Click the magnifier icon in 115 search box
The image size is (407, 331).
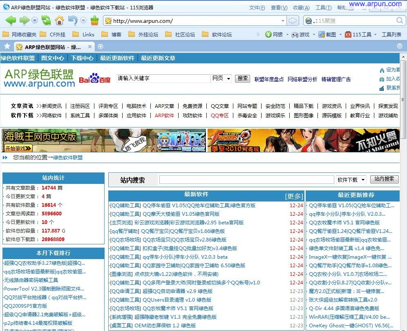click(400, 20)
